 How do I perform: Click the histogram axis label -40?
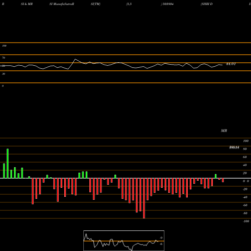245,197
